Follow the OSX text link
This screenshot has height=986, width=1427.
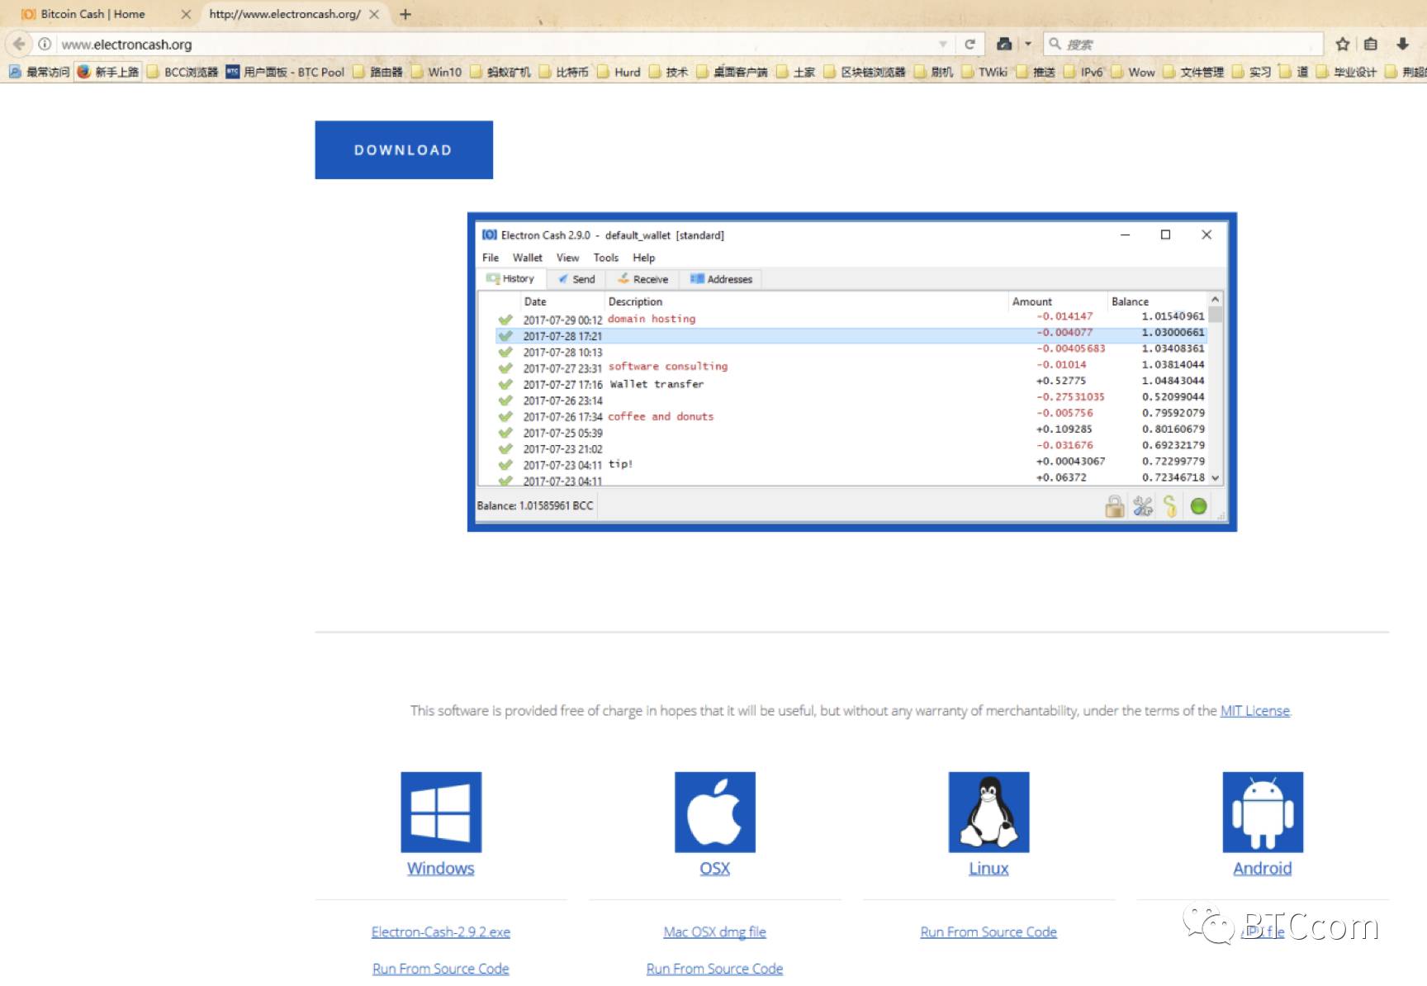click(x=715, y=868)
